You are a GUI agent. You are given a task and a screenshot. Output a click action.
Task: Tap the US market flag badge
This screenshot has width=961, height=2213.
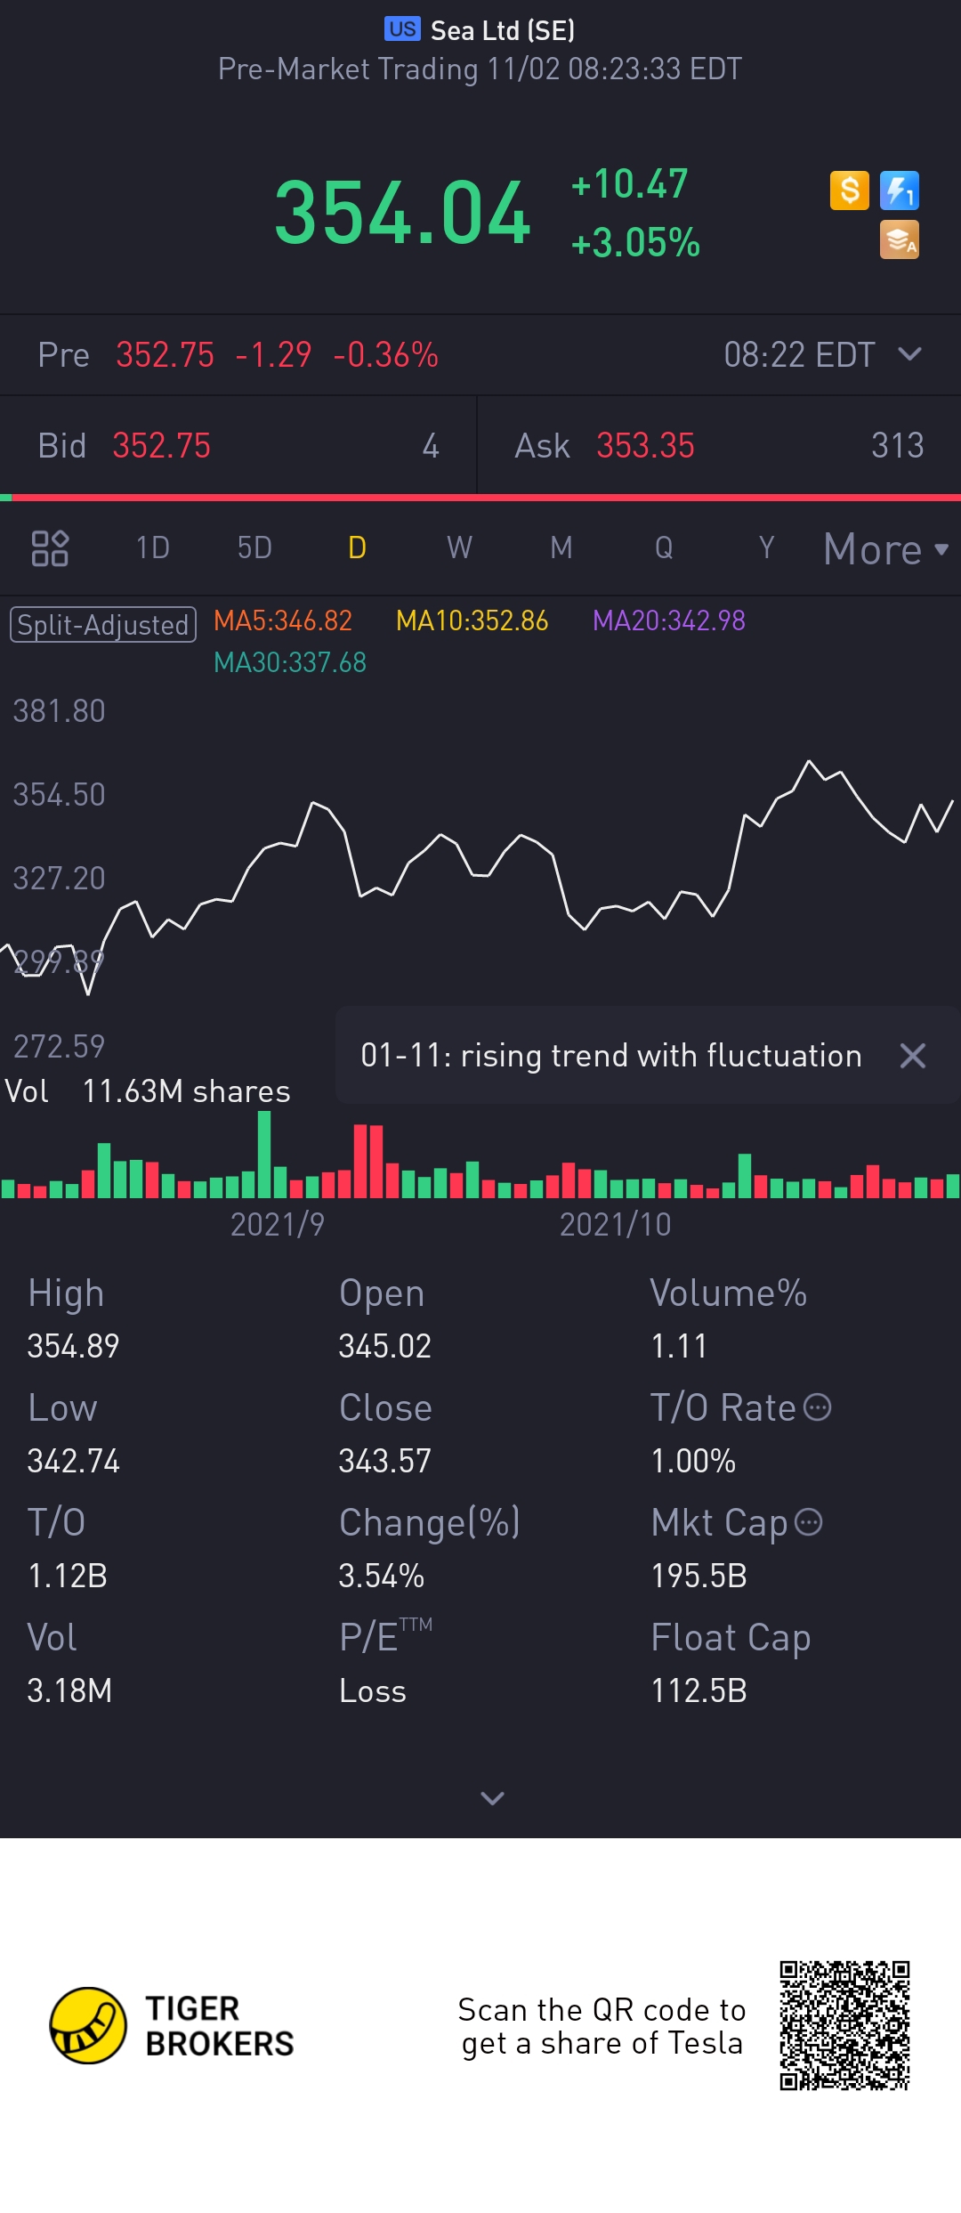point(402,29)
